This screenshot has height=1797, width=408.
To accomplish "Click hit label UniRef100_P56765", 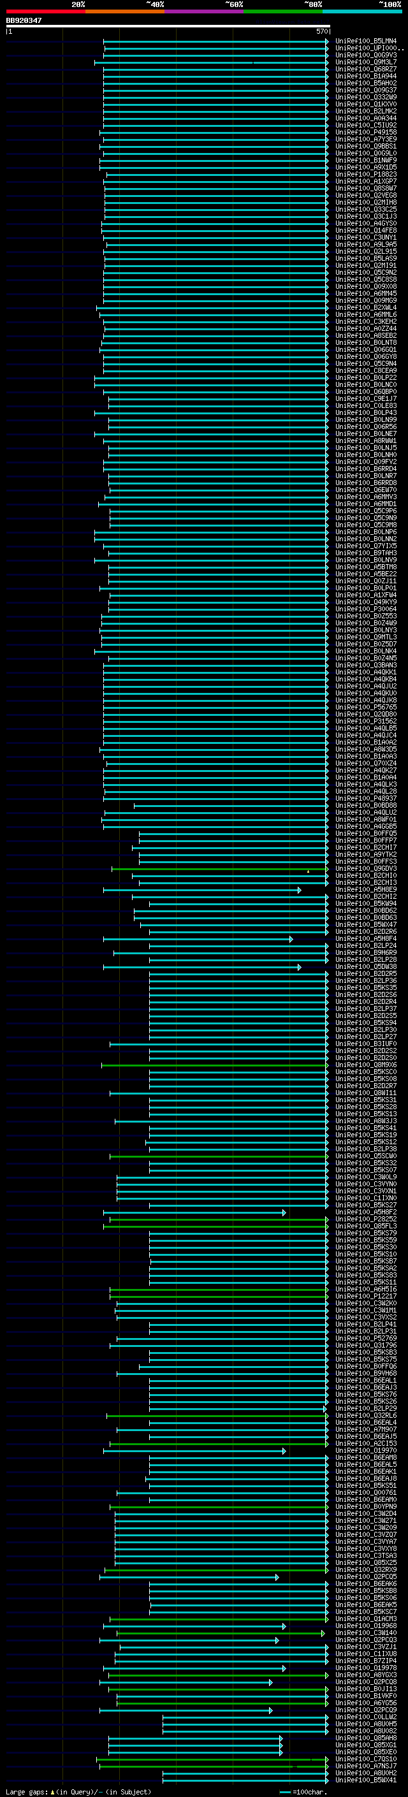I will tap(365, 708).
